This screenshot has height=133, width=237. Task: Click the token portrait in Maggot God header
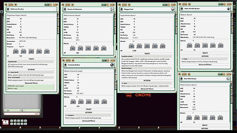173,9
